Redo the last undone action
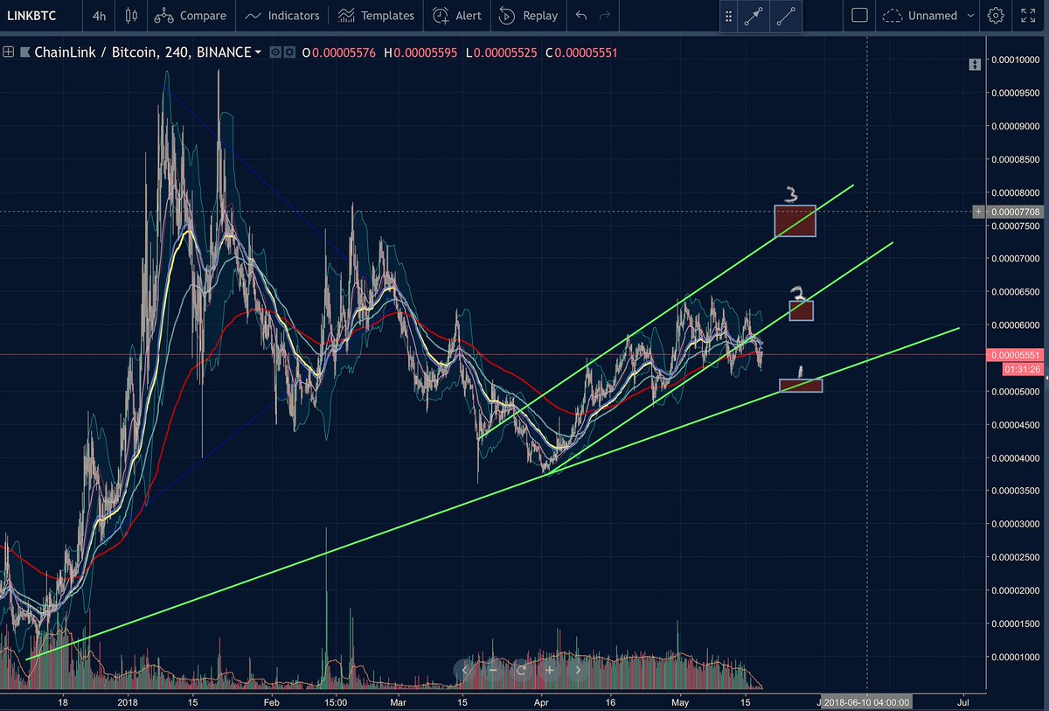Viewport: 1049px width, 711px height. pos(604,16)
